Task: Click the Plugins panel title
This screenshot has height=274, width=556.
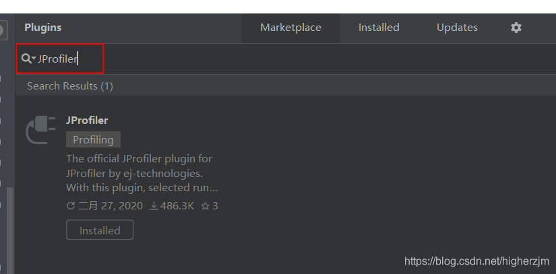Action: point(43,28)
